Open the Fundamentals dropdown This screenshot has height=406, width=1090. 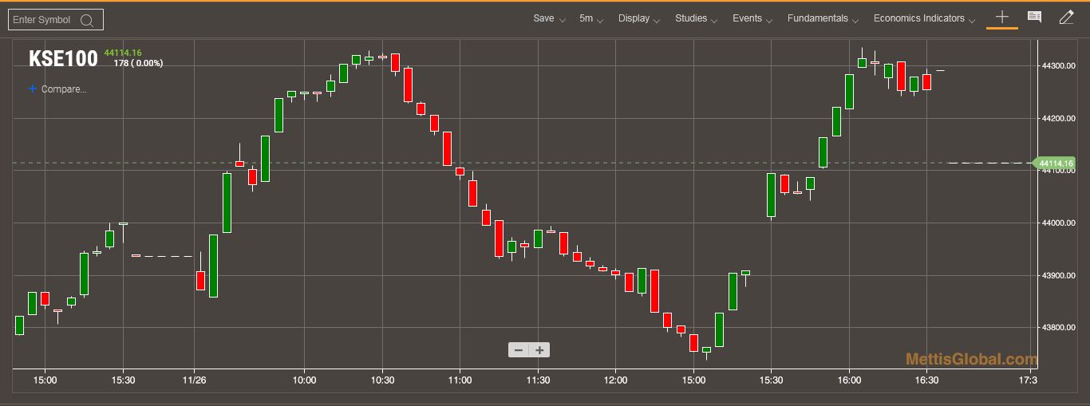pos(823,18)
